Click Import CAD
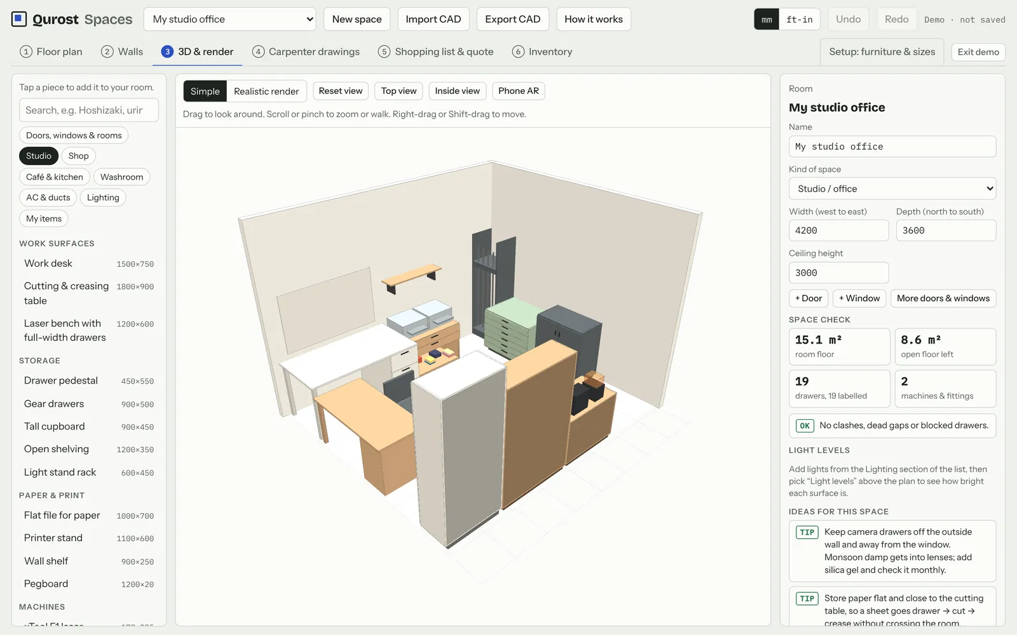The image size is (1017, 635). pyautogui.click(x=433, y=19)
